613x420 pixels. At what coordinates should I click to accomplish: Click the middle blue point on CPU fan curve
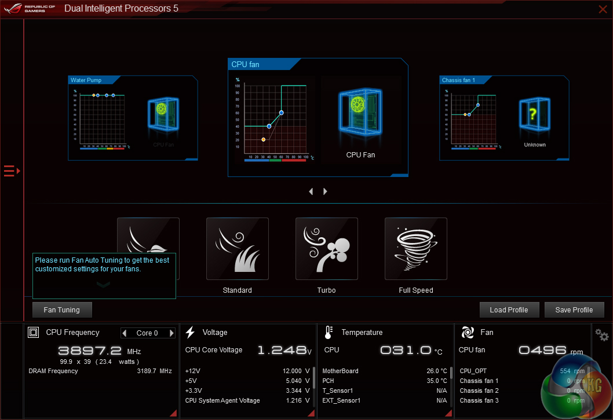[x=269, y=126]
